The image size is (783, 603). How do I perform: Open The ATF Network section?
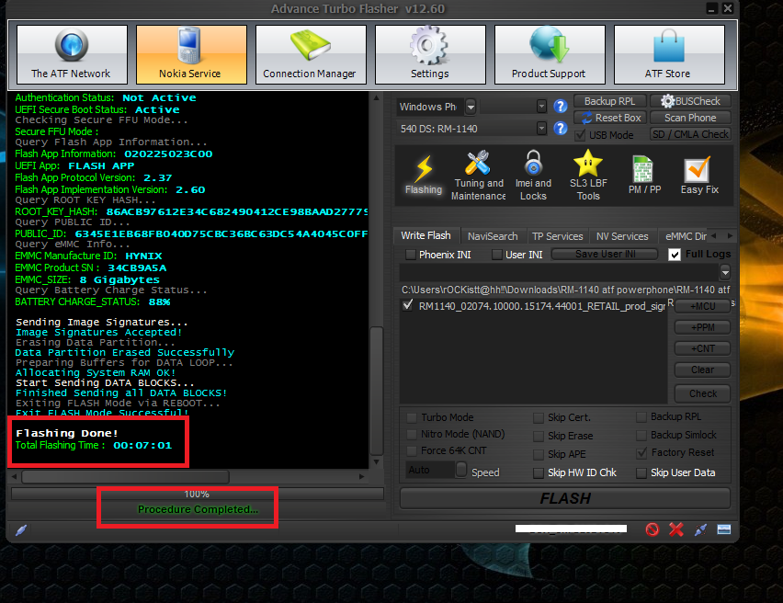tap(71, 54)
